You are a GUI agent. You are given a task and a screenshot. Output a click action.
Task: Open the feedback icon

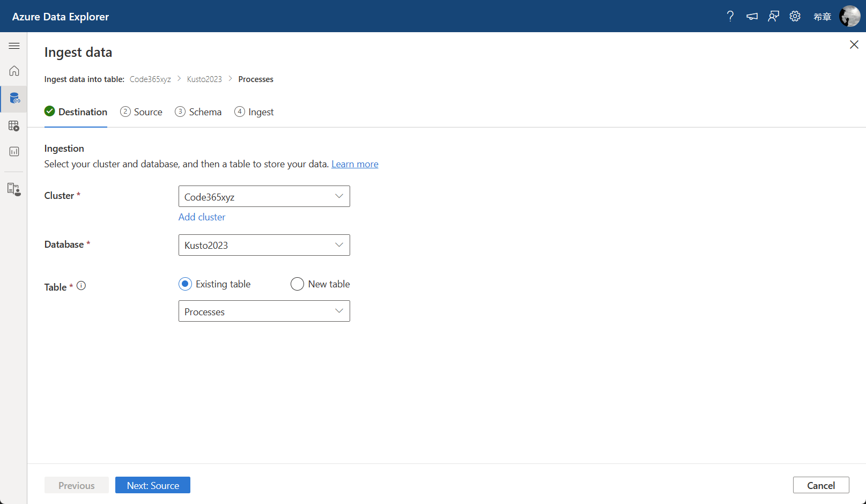[773, 16]
